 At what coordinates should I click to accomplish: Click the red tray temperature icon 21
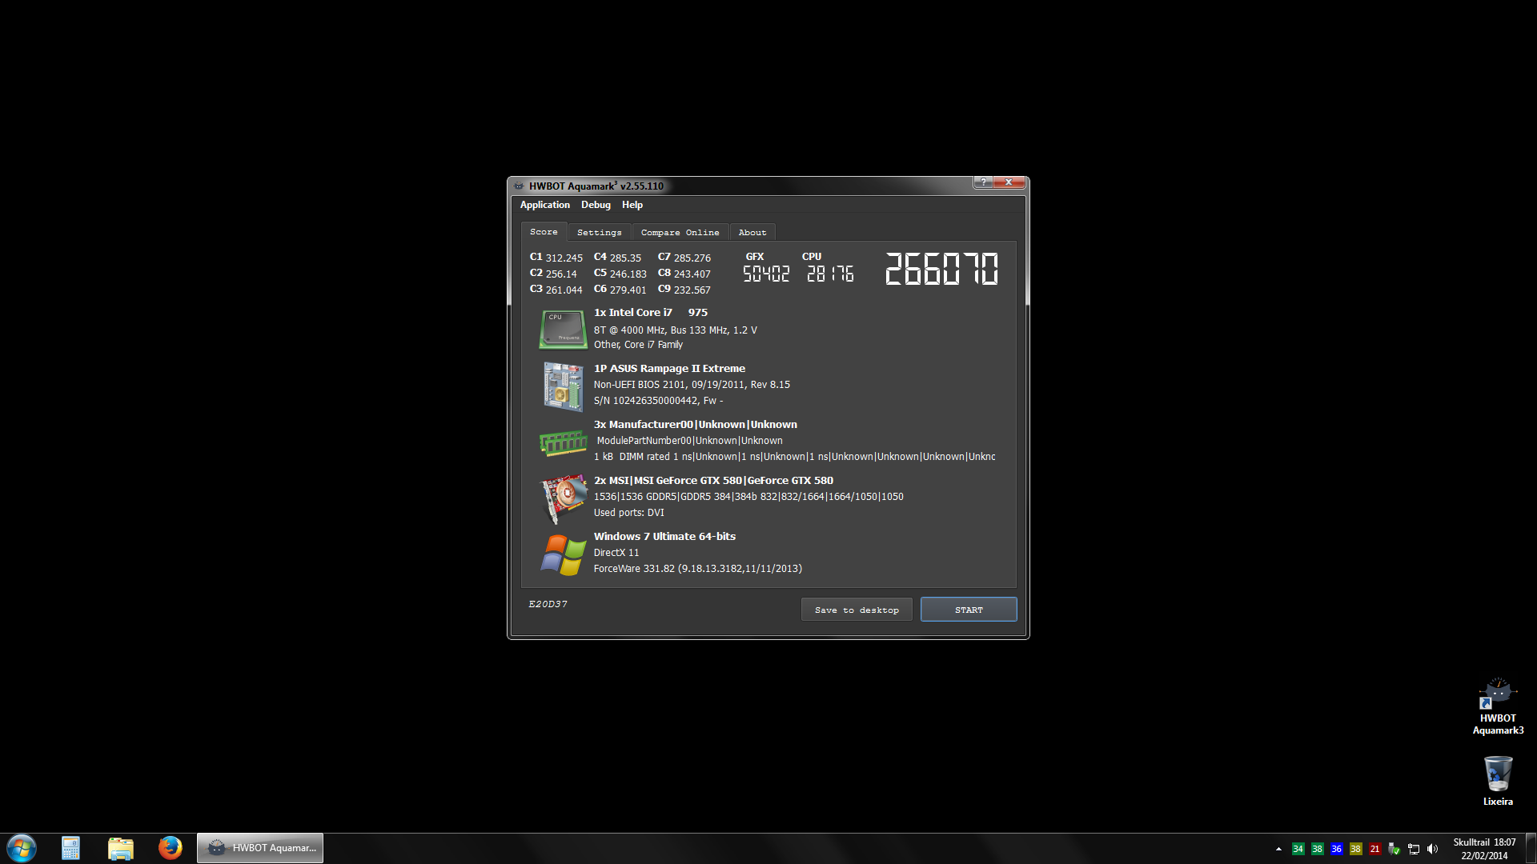(x=1374, y=849)
